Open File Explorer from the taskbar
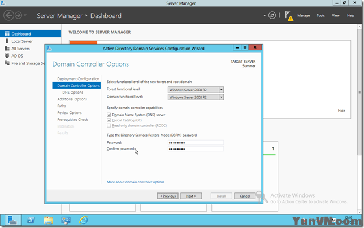The image size is (364, 228). pos(48,220)
